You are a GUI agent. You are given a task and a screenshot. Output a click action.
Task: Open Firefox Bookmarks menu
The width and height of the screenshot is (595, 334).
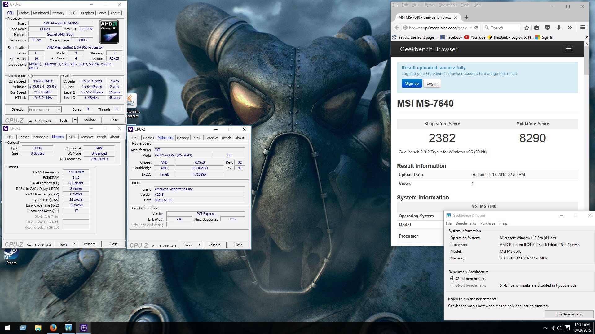pos(448,5)
